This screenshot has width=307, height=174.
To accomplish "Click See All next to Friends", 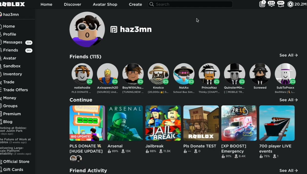I will [x=288, y=55].
